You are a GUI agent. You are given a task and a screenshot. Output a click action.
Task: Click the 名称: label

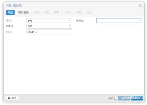pos(9,32)
